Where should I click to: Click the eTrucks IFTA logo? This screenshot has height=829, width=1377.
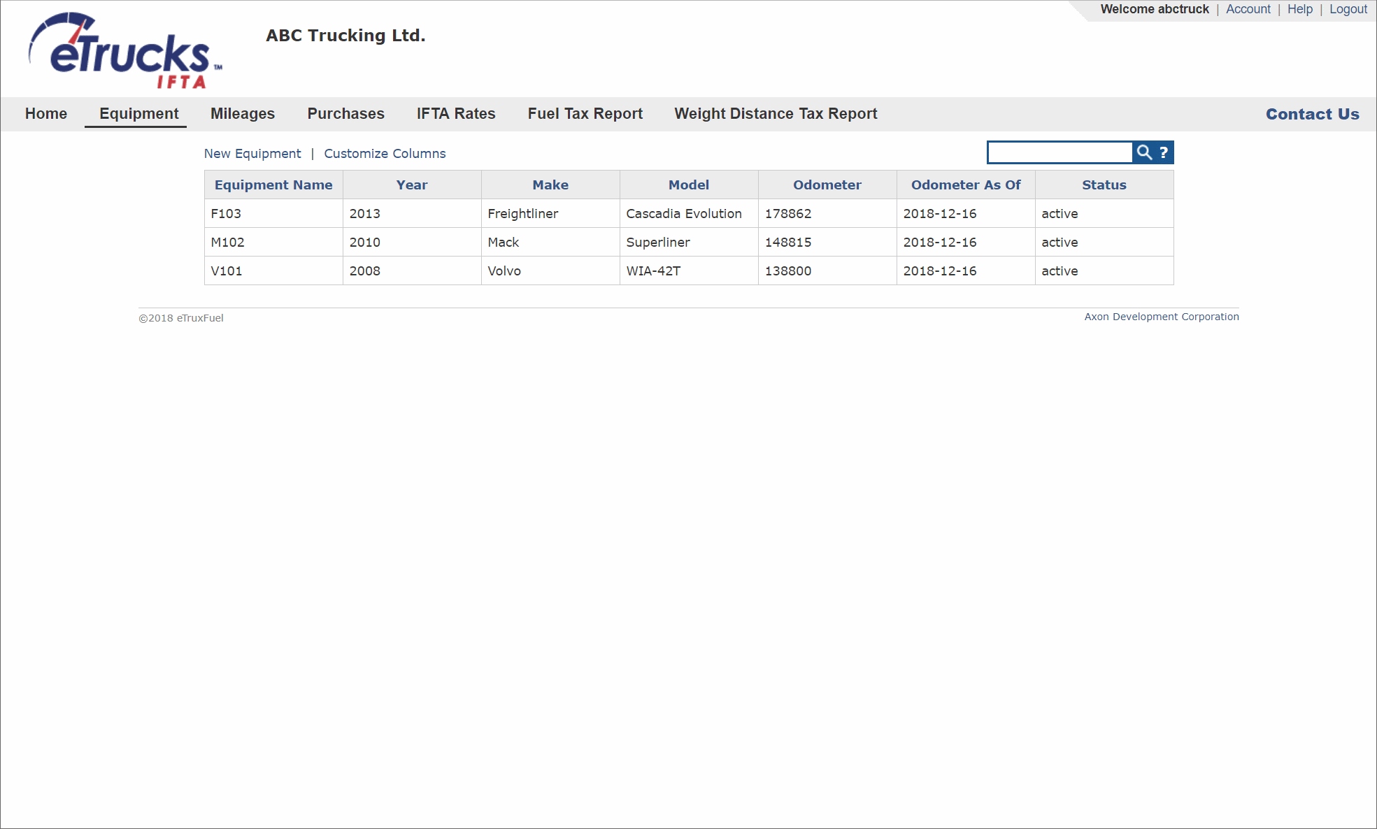[125, 51]
